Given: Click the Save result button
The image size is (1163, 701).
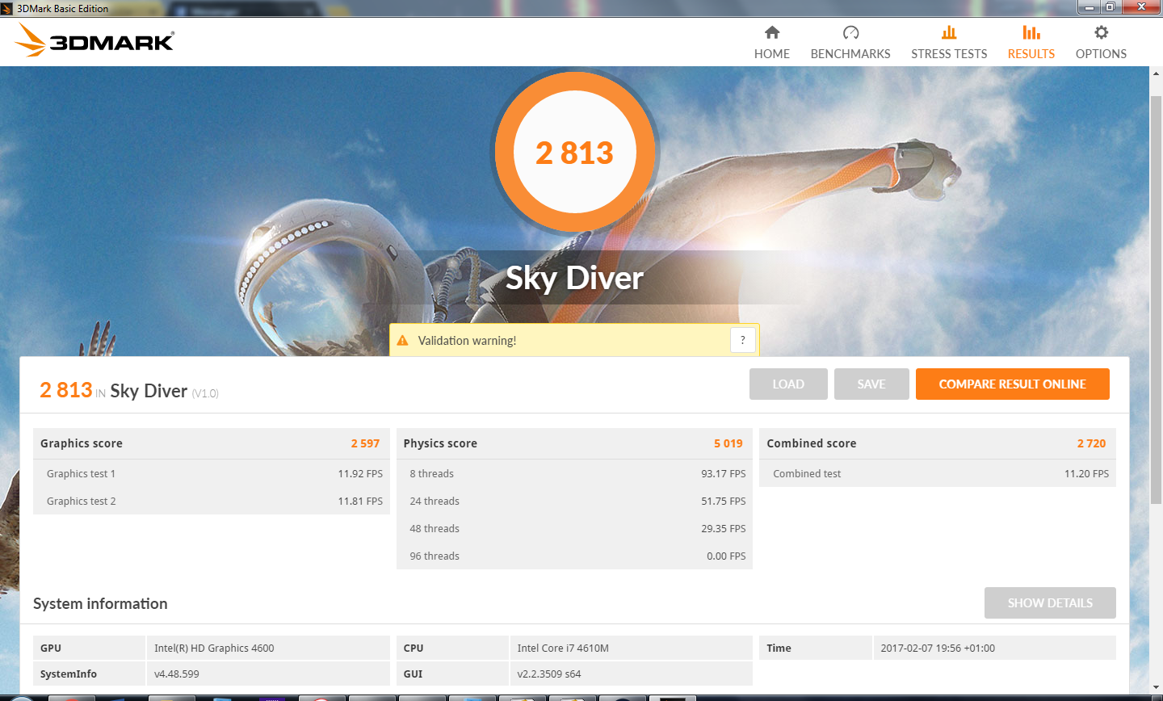Looking at the screenshot, I should click(x=871, y=384).
